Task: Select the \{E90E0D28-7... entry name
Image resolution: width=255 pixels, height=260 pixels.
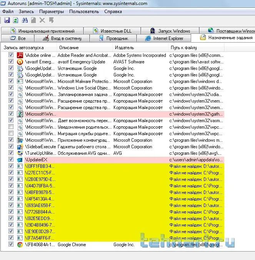Action: pyautogui.click(x=40, y=232)
